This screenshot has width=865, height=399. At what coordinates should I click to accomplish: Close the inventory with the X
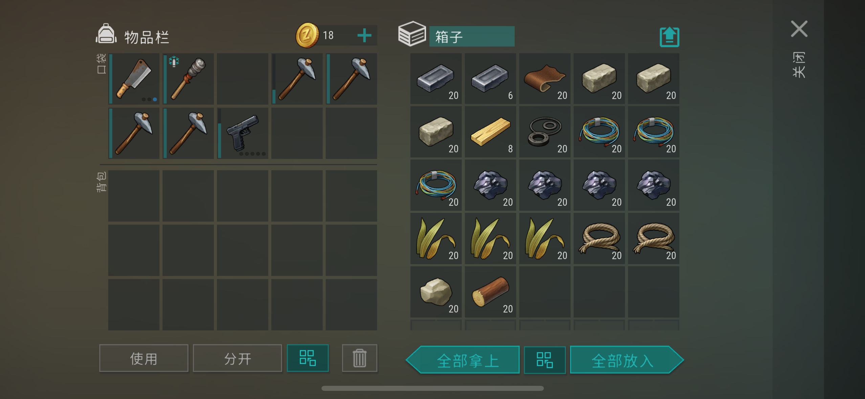(x=799, y=29)
